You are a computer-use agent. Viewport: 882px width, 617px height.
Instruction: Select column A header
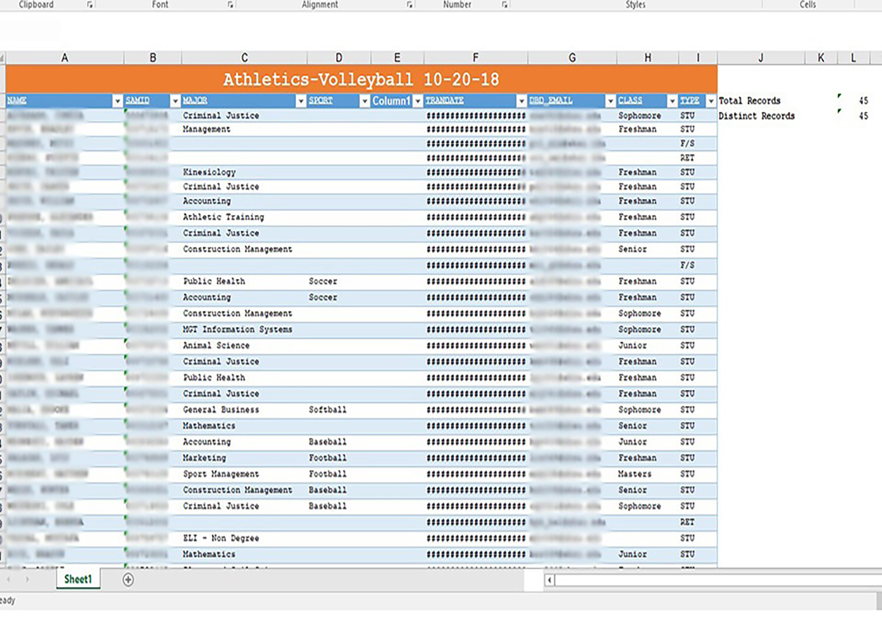65,58
